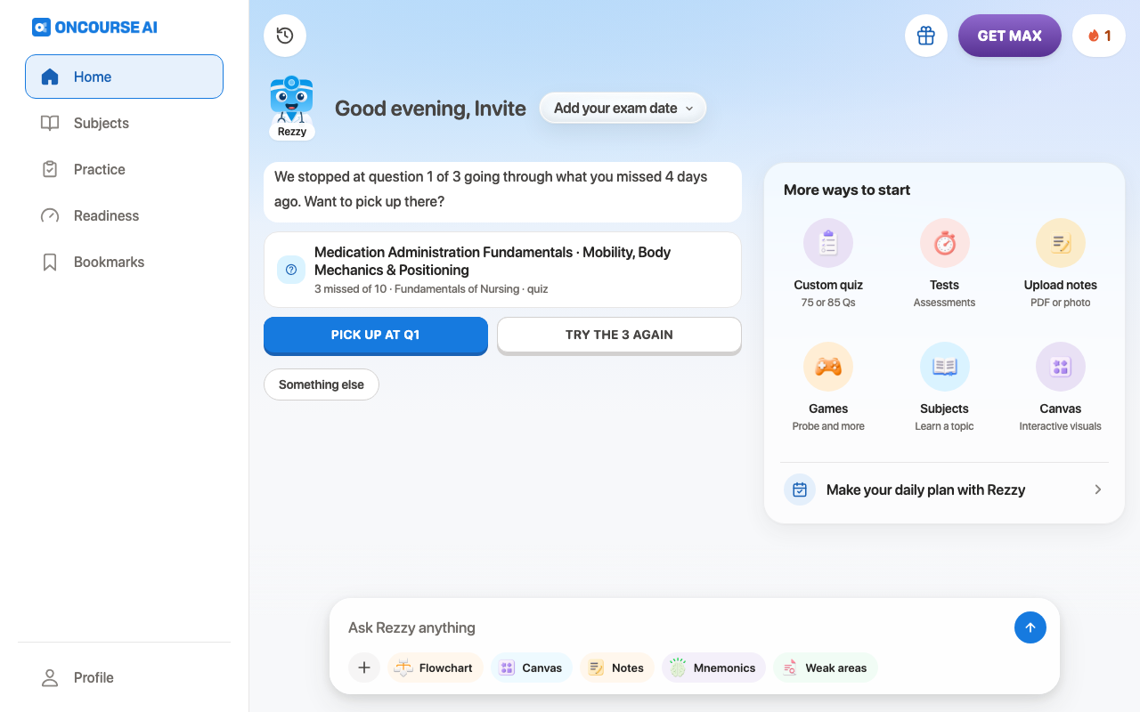View Bookmarks in the sidebar
The height and width of the screenshot is (712, 1140).
[124, 262]
